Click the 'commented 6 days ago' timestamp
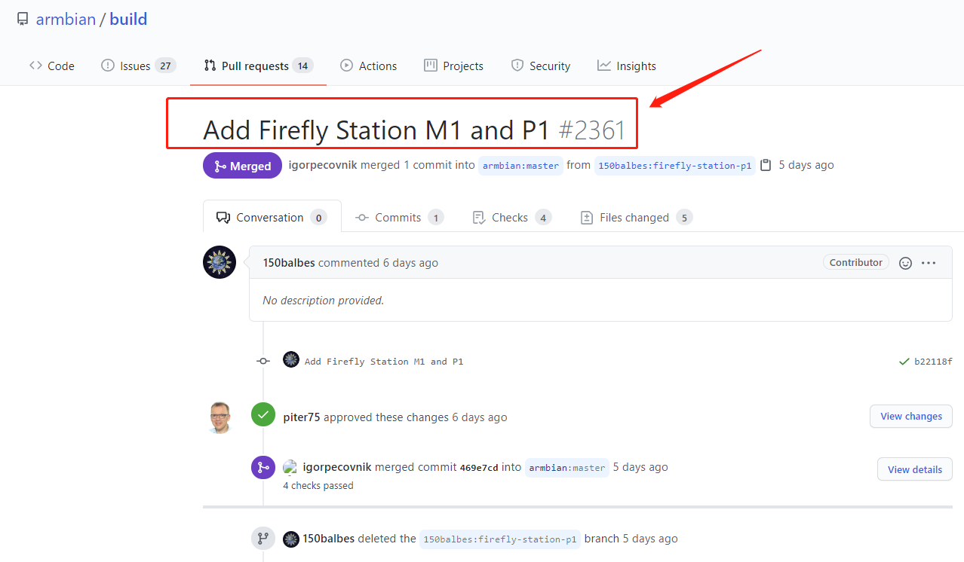 coord(378,263)
